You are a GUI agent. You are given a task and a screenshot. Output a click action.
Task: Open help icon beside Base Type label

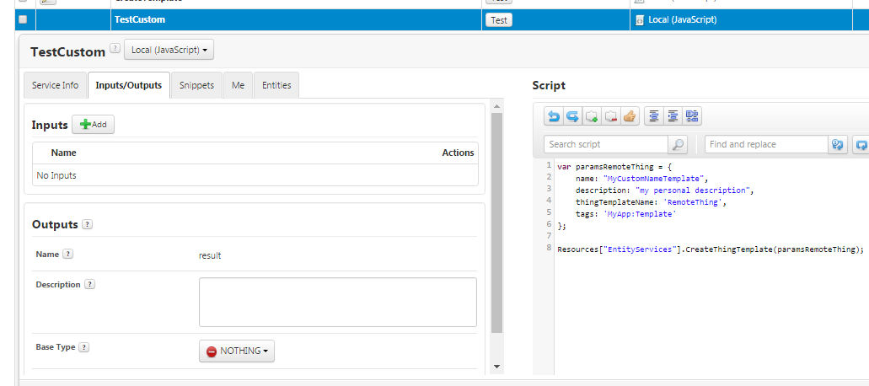(83, 347)
